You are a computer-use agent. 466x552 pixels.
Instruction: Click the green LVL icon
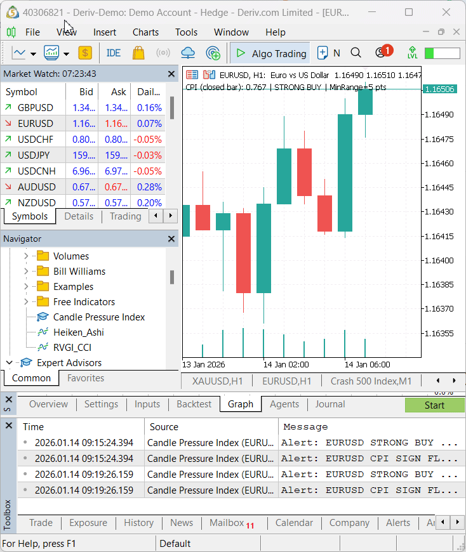(x=412, y=53)
